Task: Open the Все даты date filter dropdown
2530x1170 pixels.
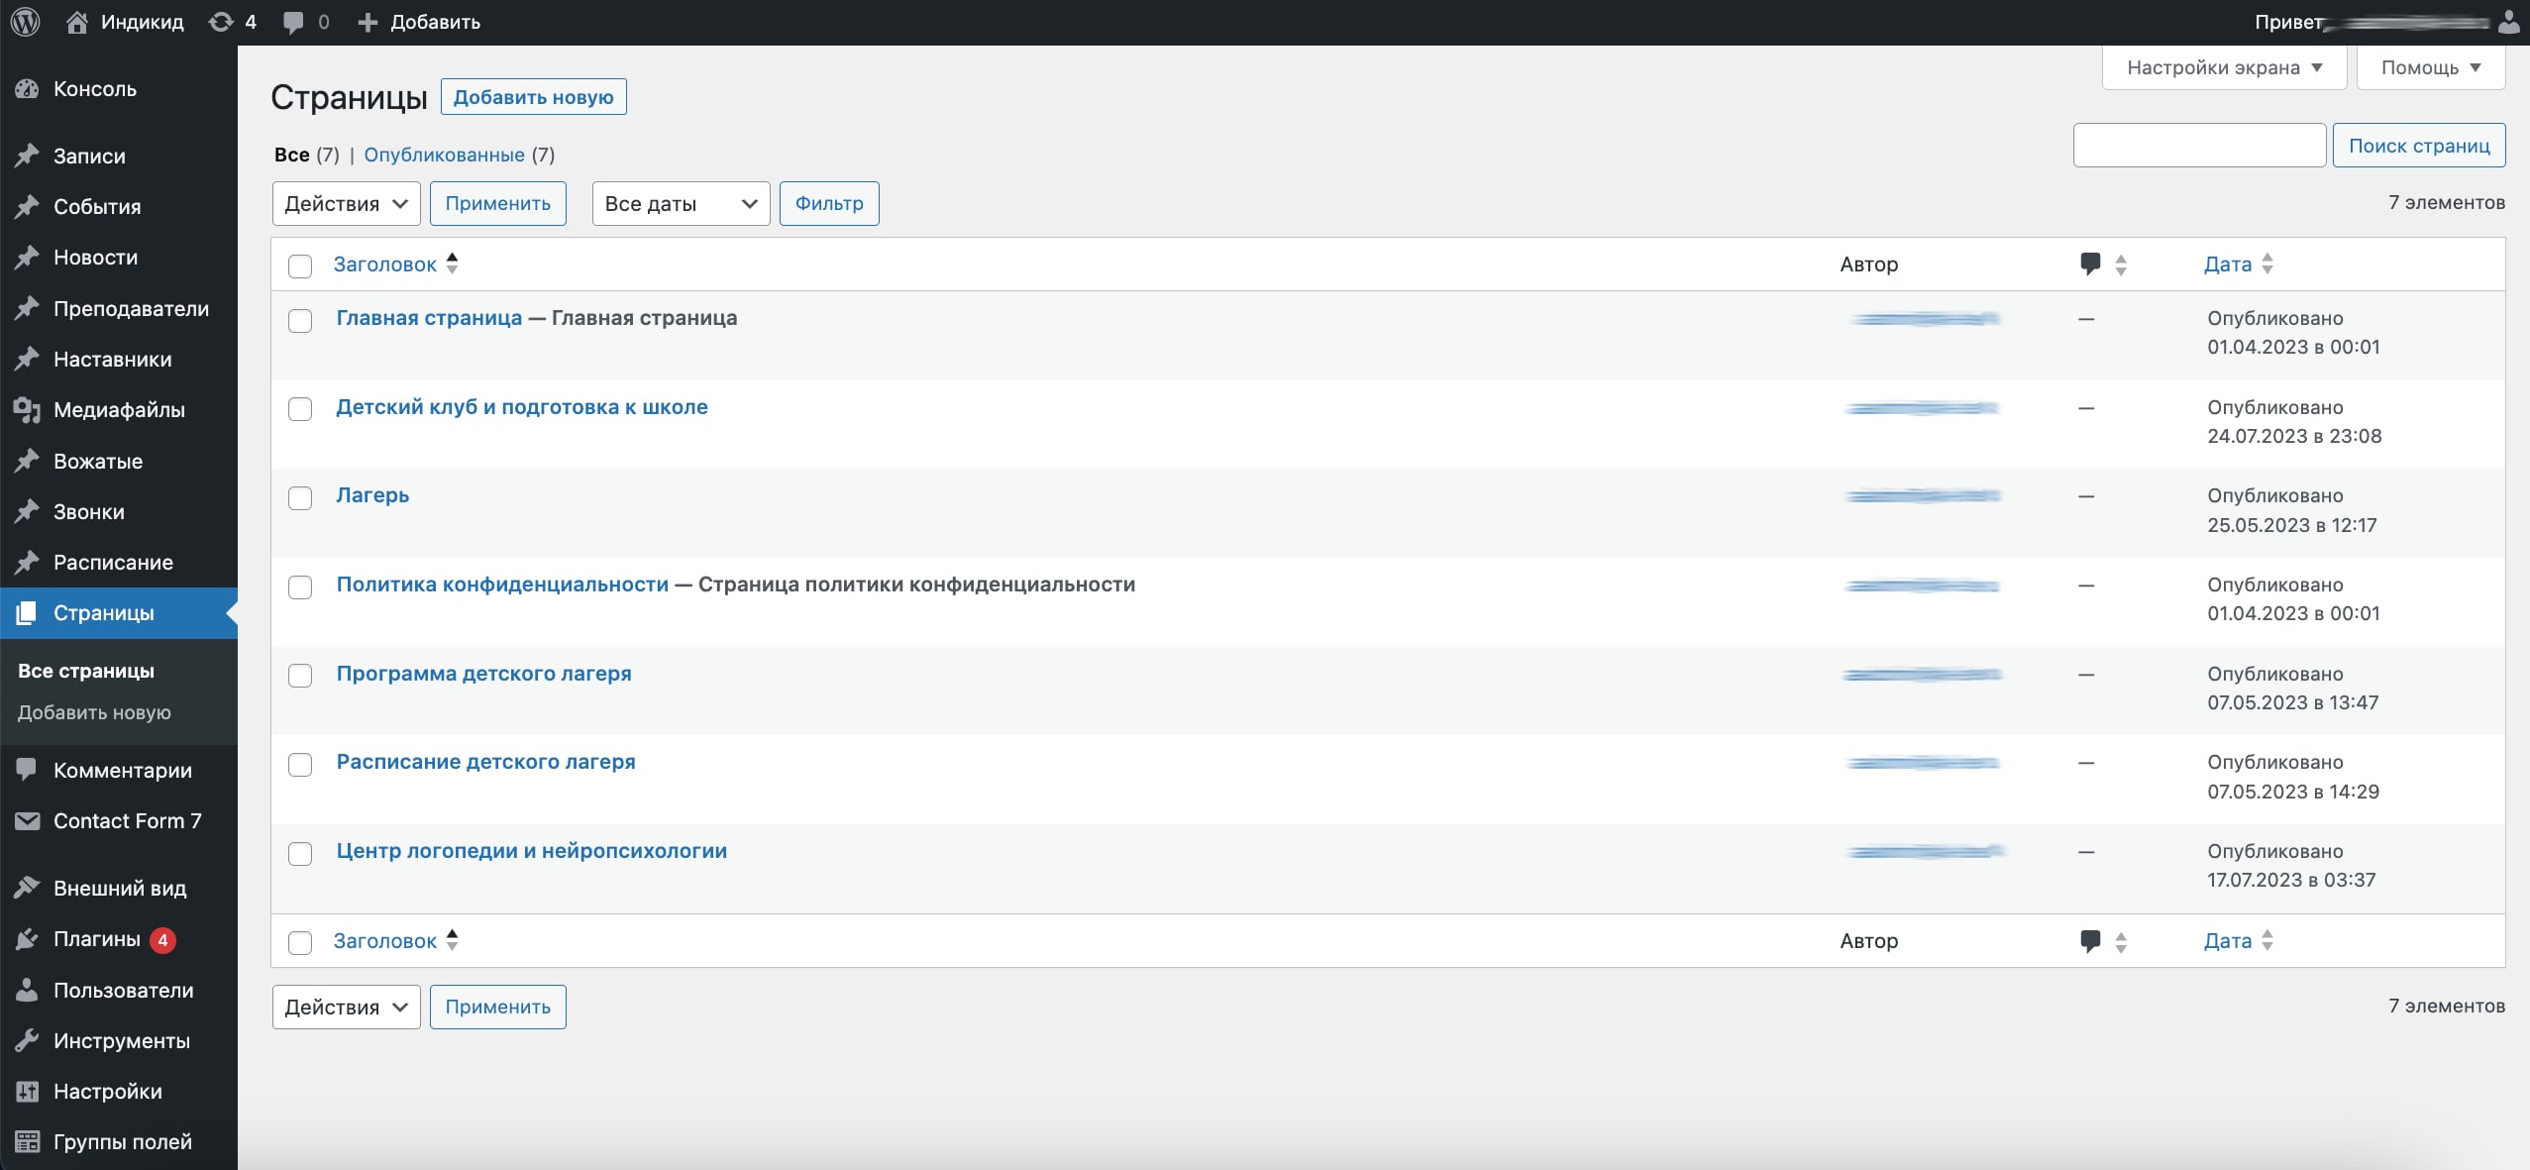Action: click(681, 203)
